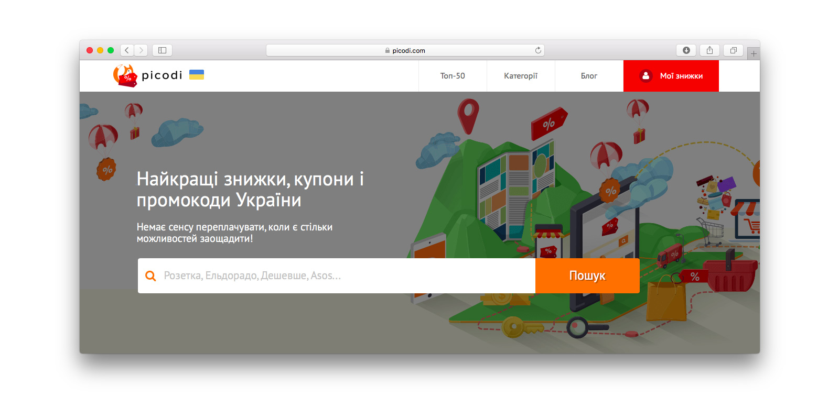Show all tabs overview
This screenshot has height=419, width=839.
pos(733,50)
